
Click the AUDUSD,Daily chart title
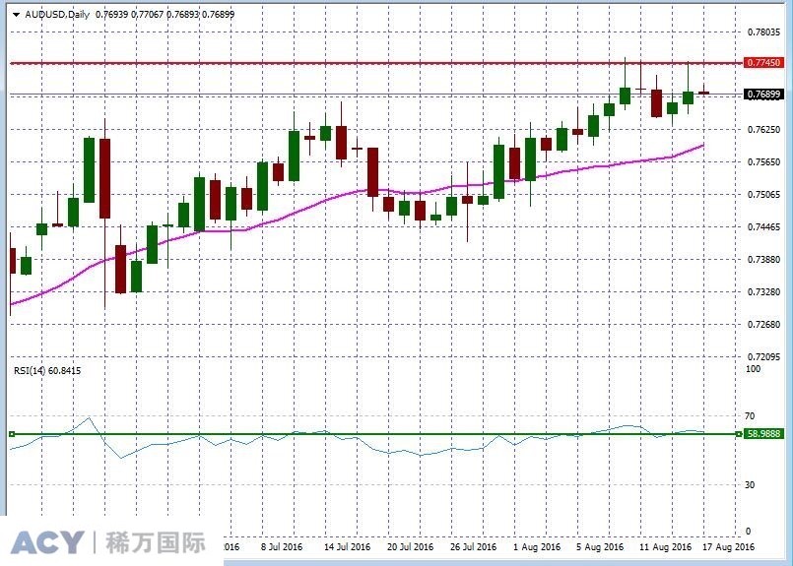tap(57, 14)
